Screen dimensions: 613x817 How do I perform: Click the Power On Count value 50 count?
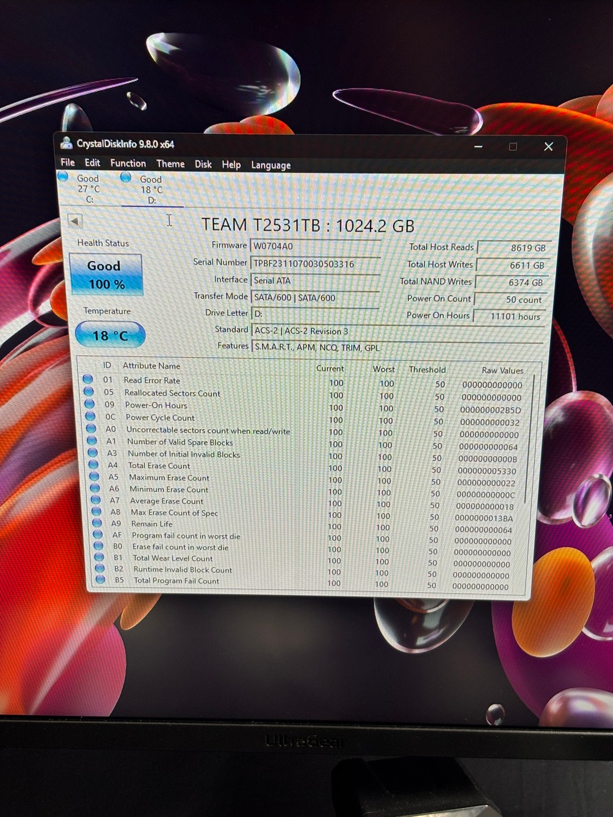coord(510,300)
